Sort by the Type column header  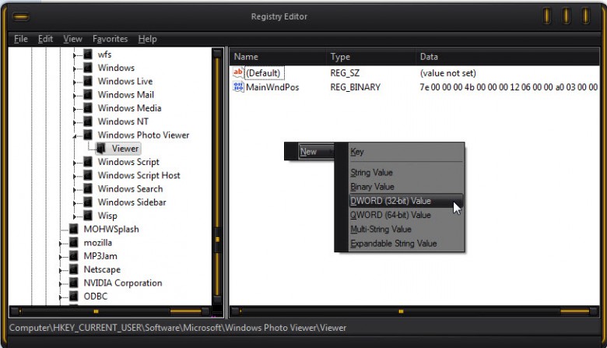pyautogui.click(x=371, y=57)
